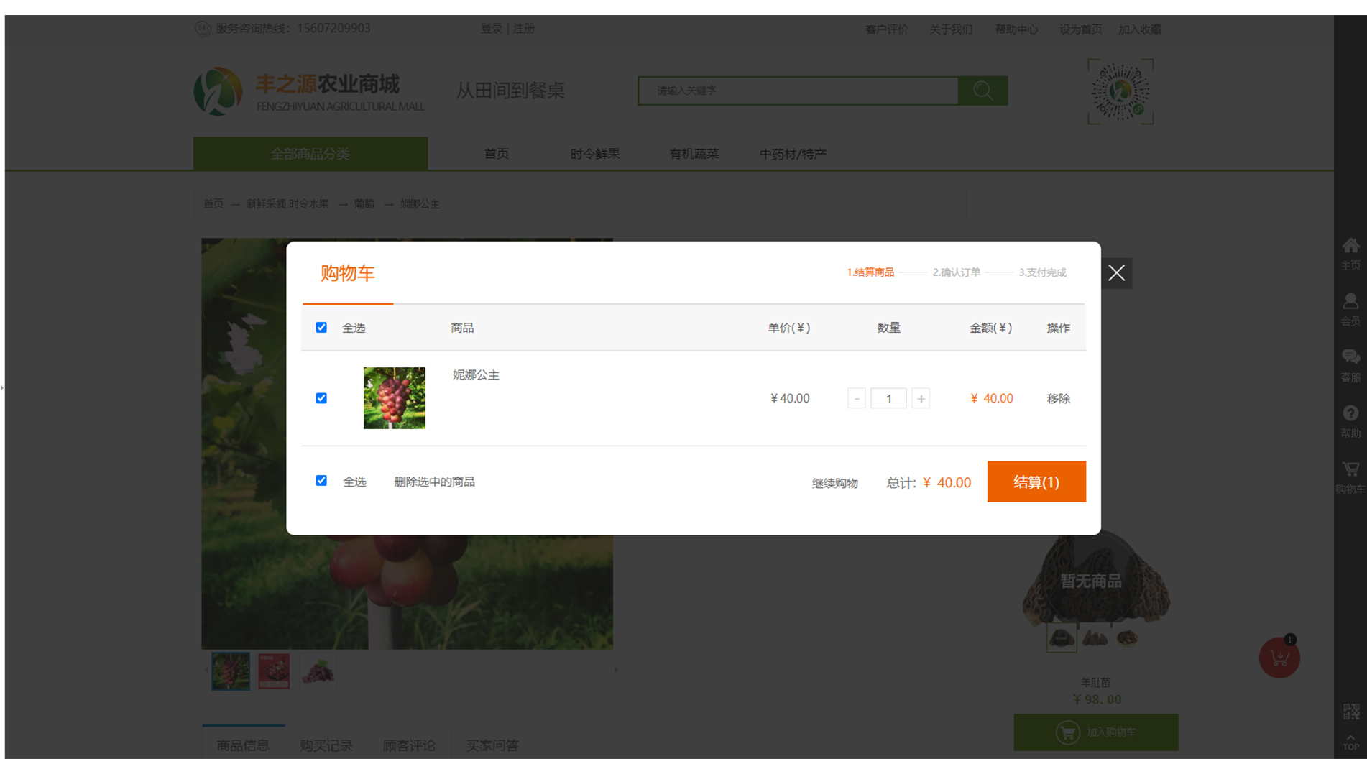
Task: Switch to 商品信息 tab
Action: (244, 745)
